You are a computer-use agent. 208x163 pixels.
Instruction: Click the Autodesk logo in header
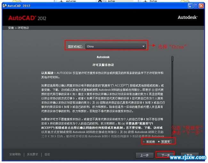coord(188,17)
